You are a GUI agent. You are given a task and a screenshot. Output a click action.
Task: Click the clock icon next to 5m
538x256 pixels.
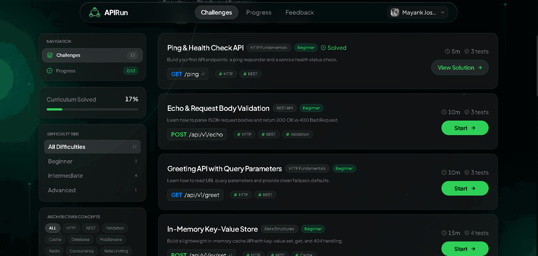(447, 51)
